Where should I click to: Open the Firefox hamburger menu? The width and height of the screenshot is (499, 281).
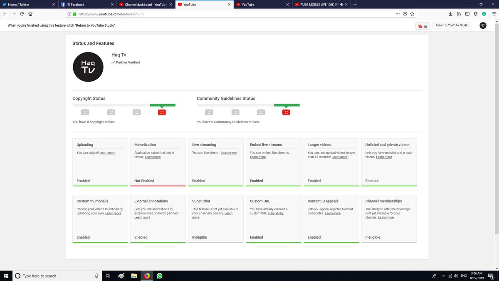[494, 14]
